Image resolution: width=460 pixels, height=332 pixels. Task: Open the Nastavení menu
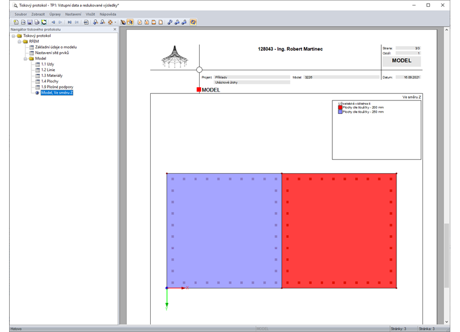[x=73, y=14]
